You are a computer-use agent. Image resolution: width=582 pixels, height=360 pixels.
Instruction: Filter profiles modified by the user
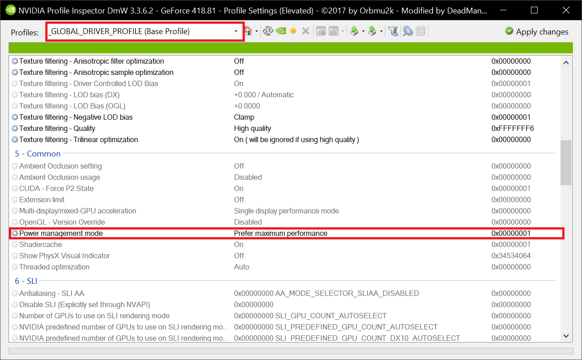coord(393,31)
